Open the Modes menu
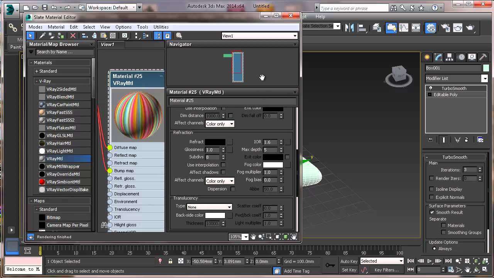 click(x=36, y=27)
